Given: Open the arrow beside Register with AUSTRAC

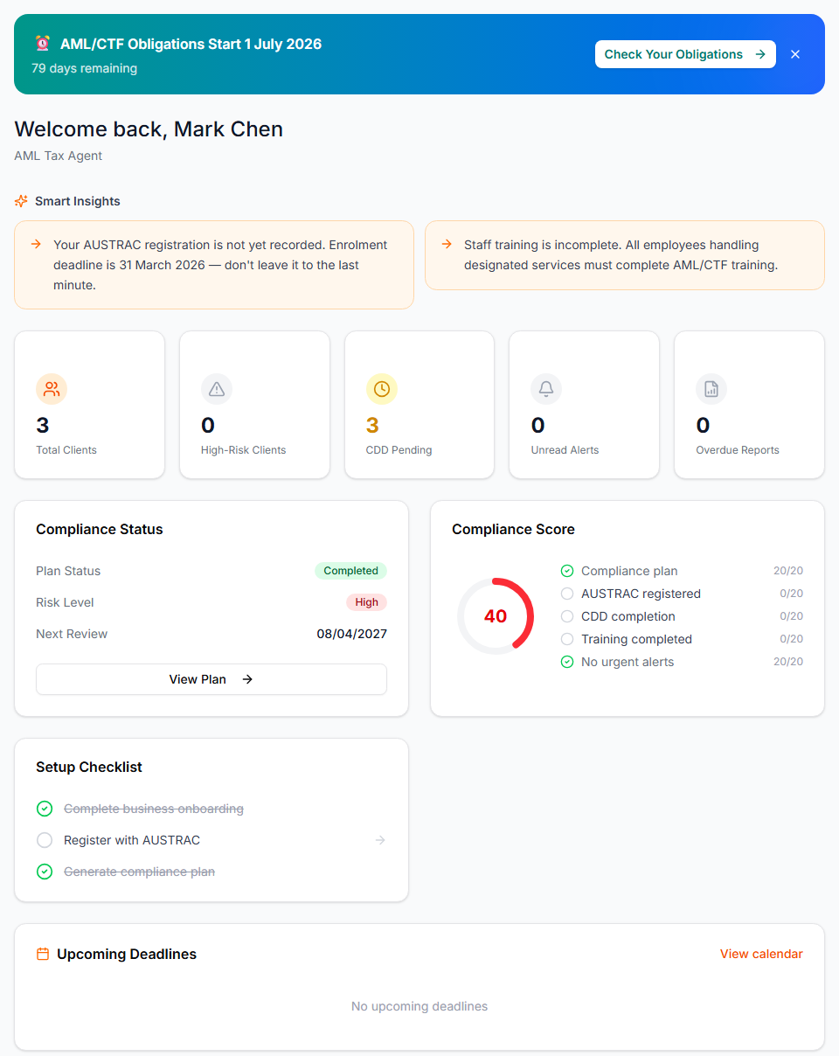Looking at the screenshot, I should coord(380,840).
